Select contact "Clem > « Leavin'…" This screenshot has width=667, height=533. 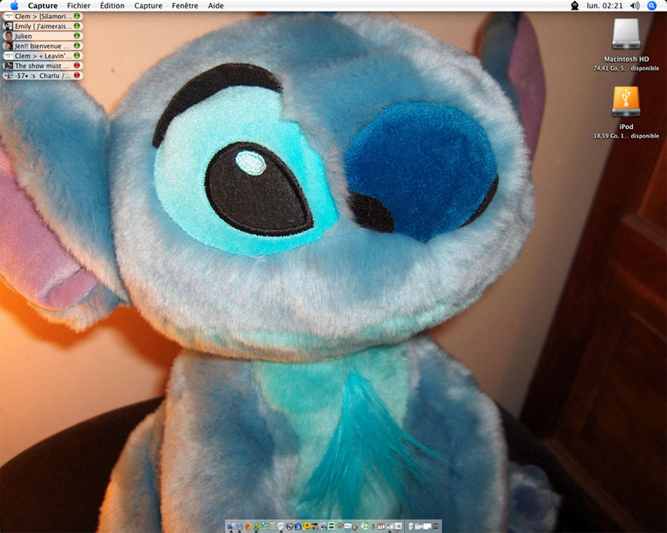[x=43, y=56]
